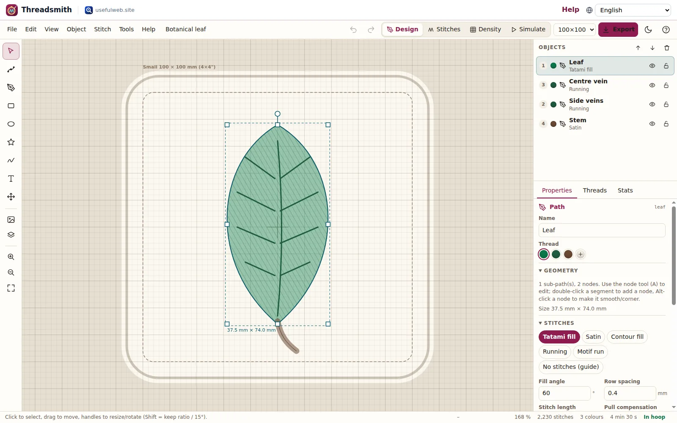Click the Row spacing field
The height and width of the screenshot is (423, 677).
click(x=630, y=393)
